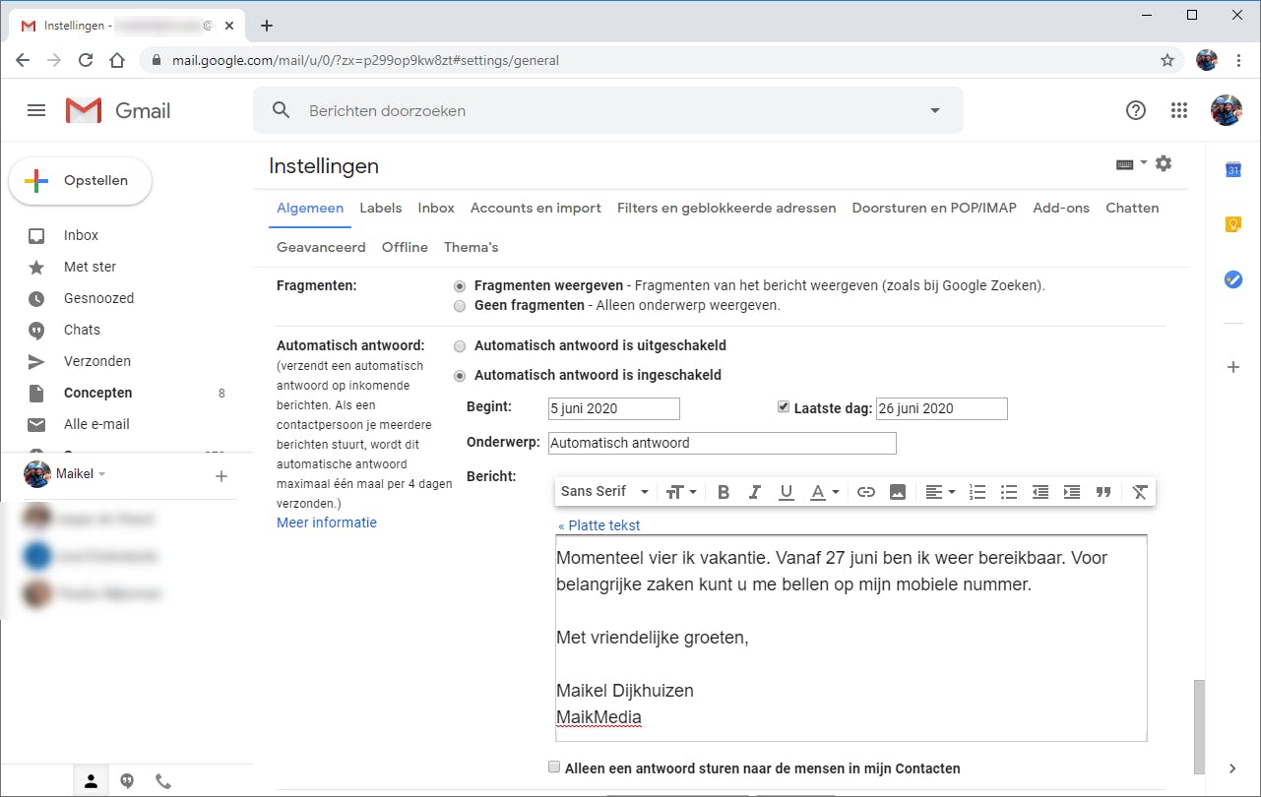The width and height of the screenshot is (1261, 797).
Task: Open the Accounts en import tab
Action: [536, 208]
